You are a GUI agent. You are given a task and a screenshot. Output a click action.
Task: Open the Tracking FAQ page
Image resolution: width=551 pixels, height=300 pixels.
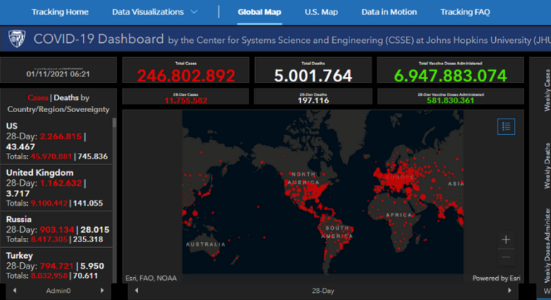pos(465,12)
